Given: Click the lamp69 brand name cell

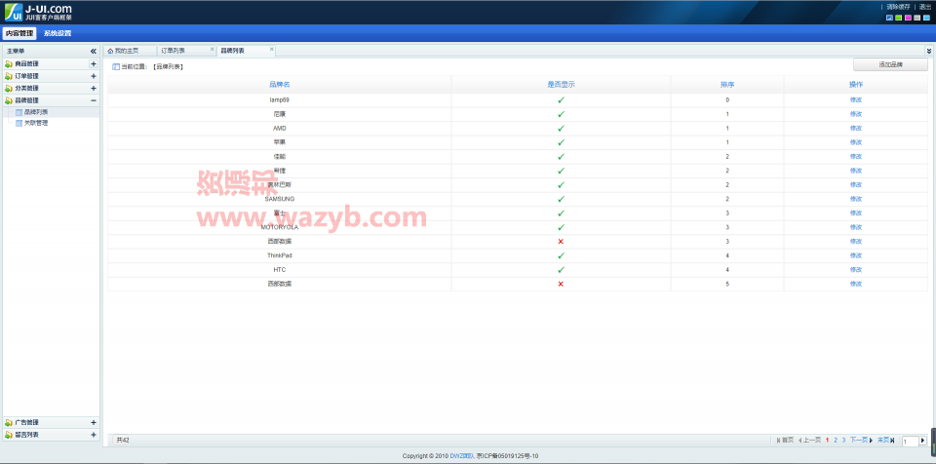Looking at the screenshot, I should (x=280, y=99).
